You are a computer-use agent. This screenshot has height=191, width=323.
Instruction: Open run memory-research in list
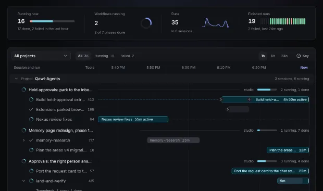[x=53, y=141]
